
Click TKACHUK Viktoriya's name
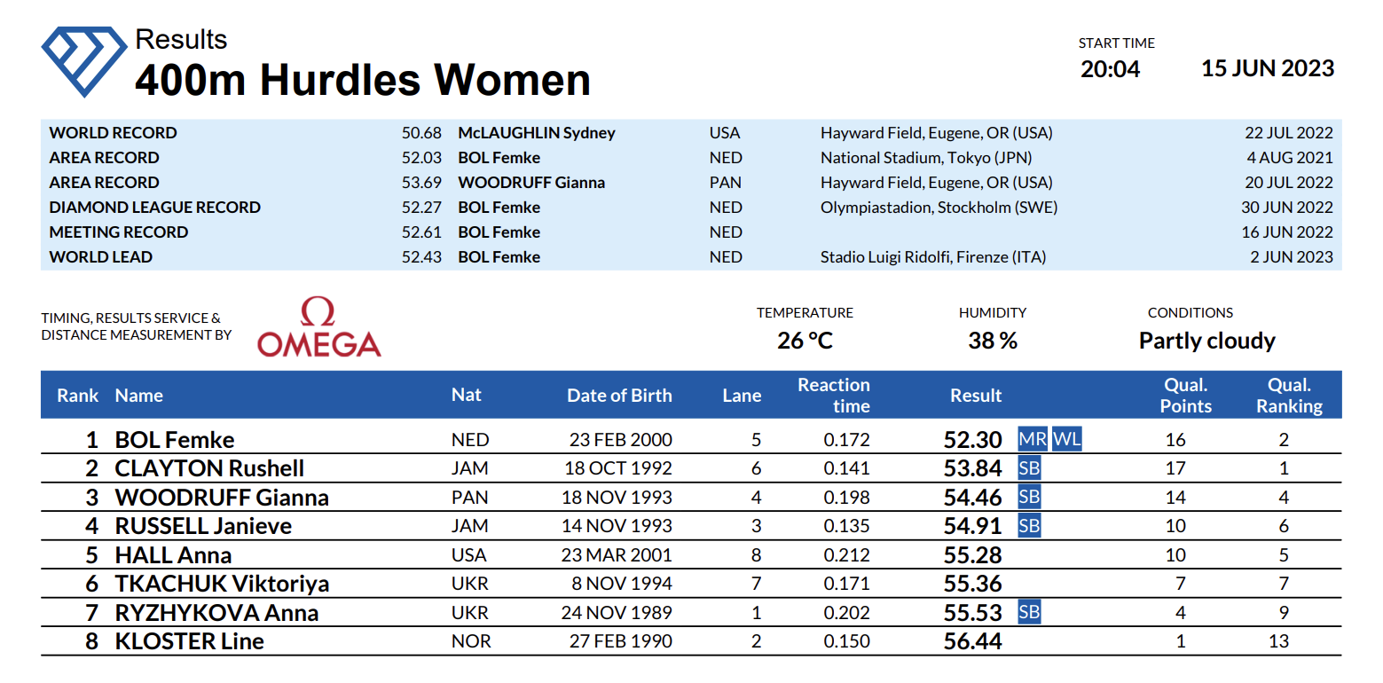pyautogui.click(x=222, y=584)
